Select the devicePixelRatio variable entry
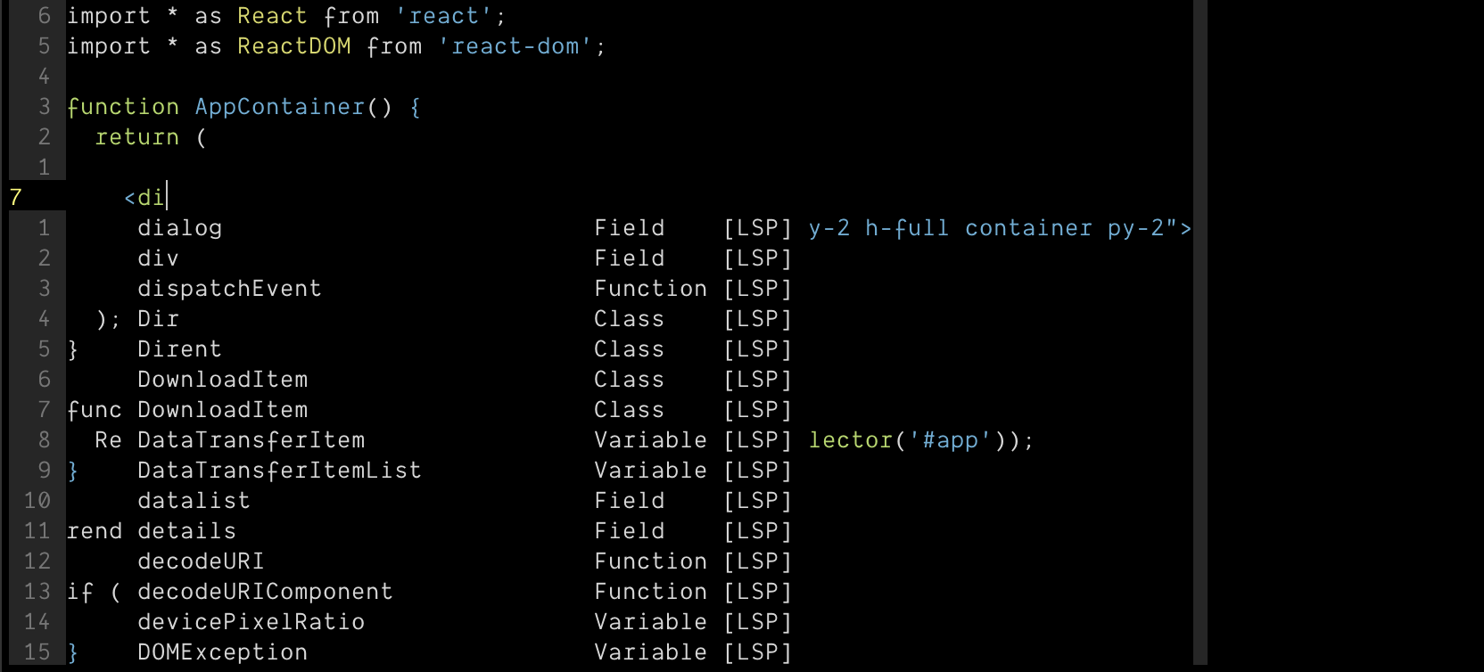 (251, 621)
